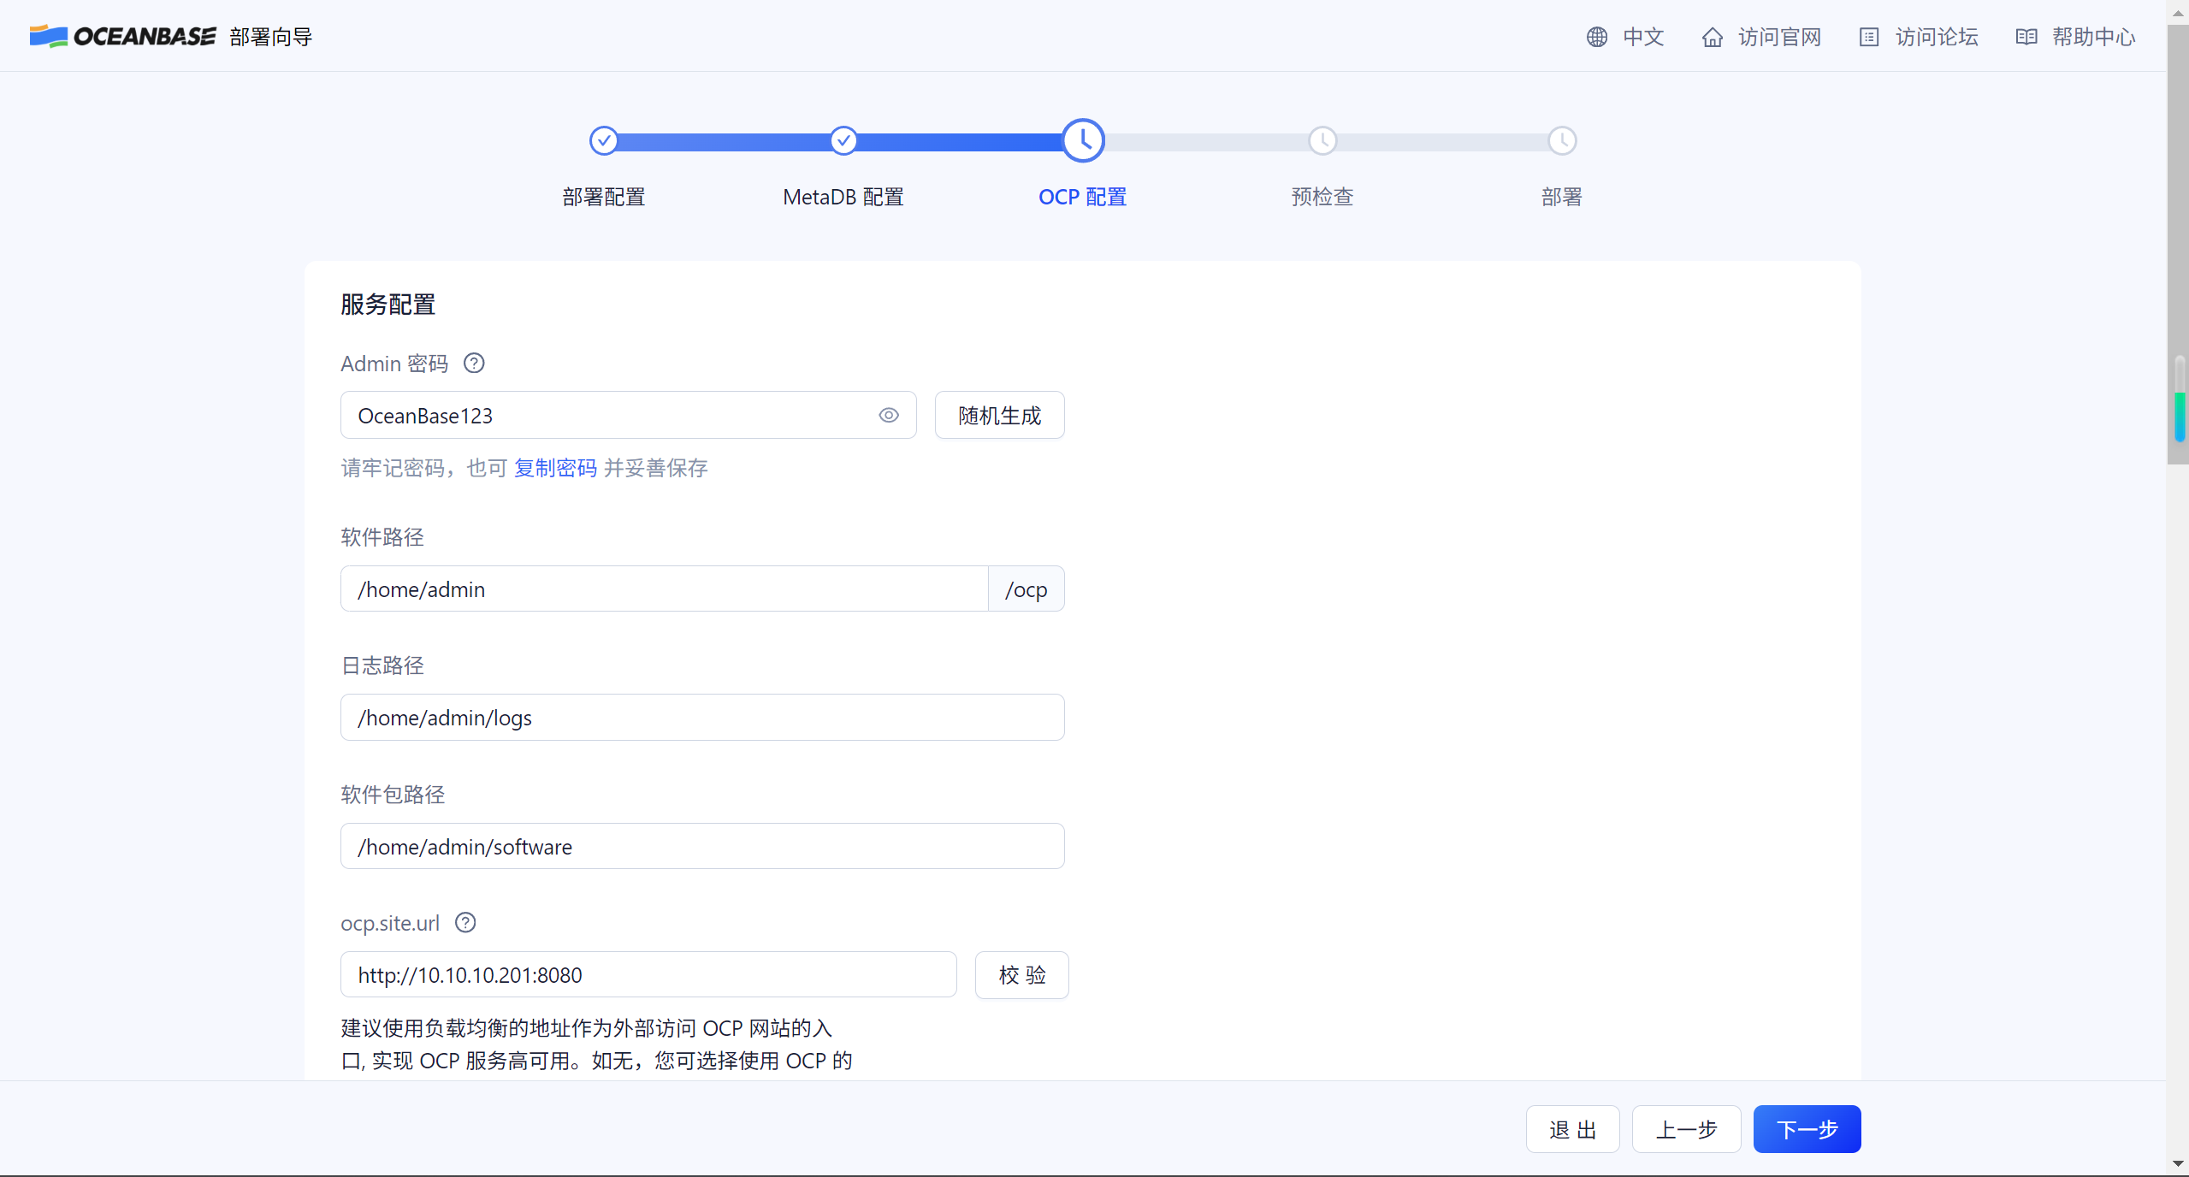Image resolution: width=2189 pixels, height=1177 pixels.
Task: Click the 下一步 button
Action: click(1806, 1129)
